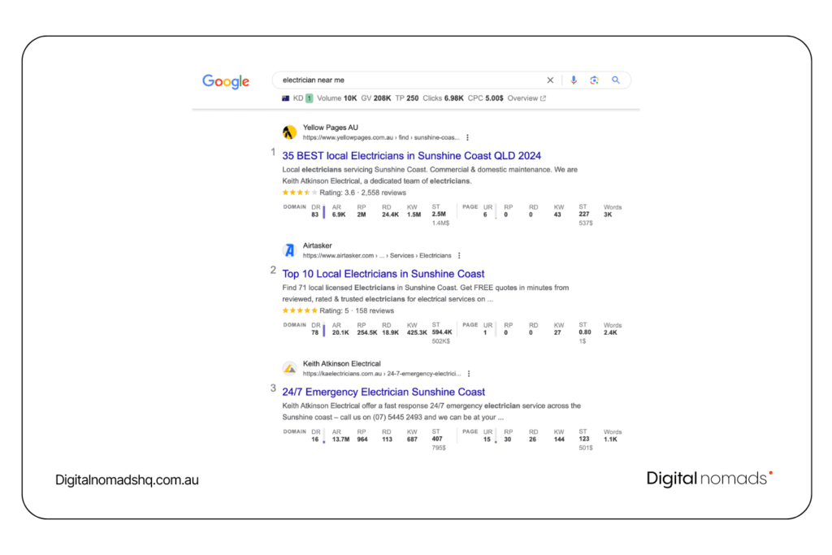Image resolution: width=832 pixels, height=555 pixels.
Task: Click the 'Airtasker' site name
Action: [x=318, y=245]
